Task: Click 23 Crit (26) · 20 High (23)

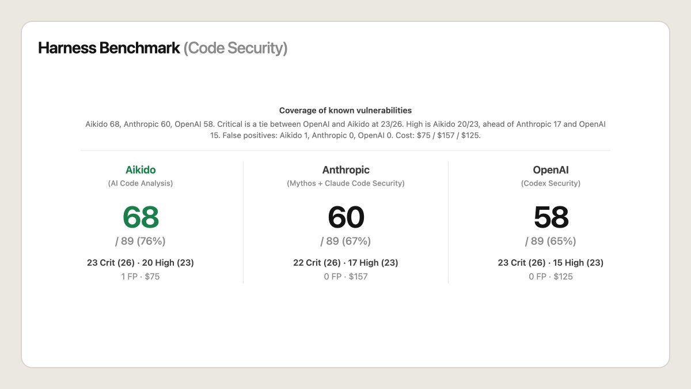Action: point(141,263)
